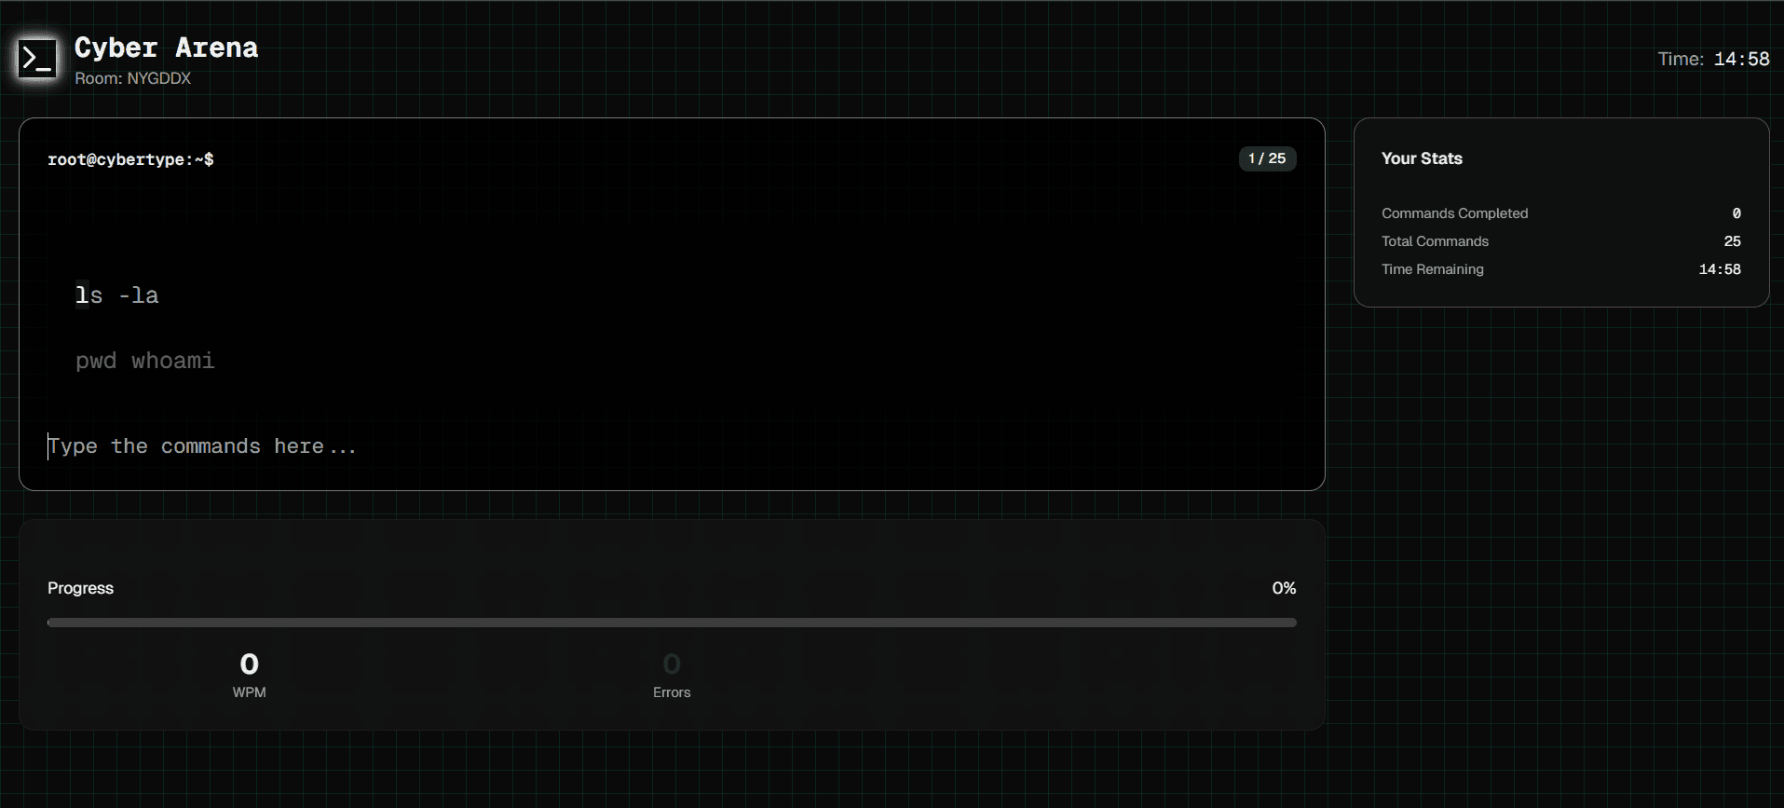The height and width of the screenshot is (808, 1784).
Task: Click the upcoming command 'pwd'
Action: 96,361
